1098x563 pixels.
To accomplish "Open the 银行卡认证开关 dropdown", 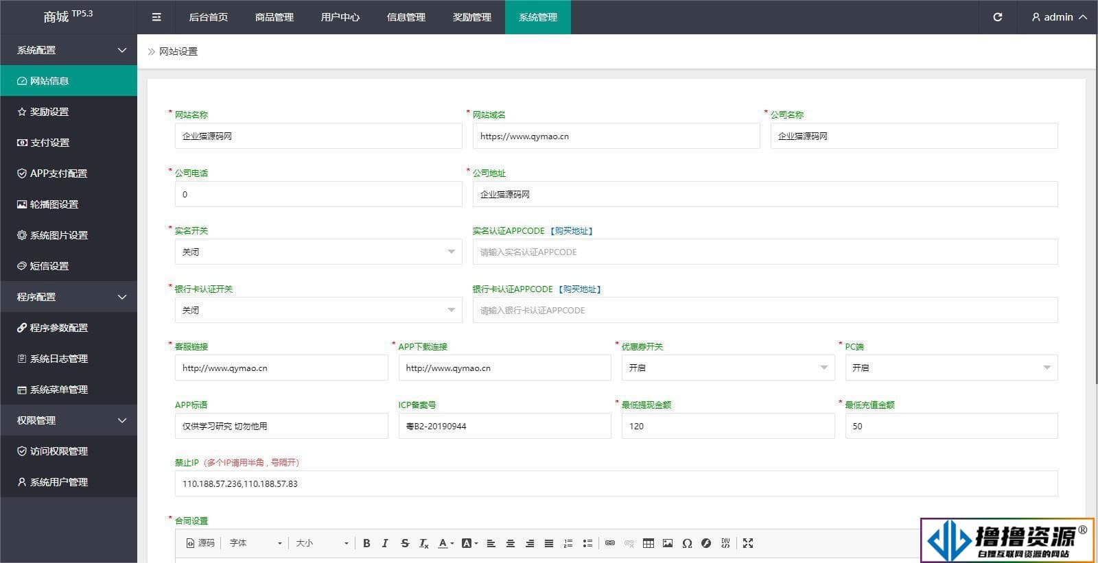I will (x=318, y=310).
